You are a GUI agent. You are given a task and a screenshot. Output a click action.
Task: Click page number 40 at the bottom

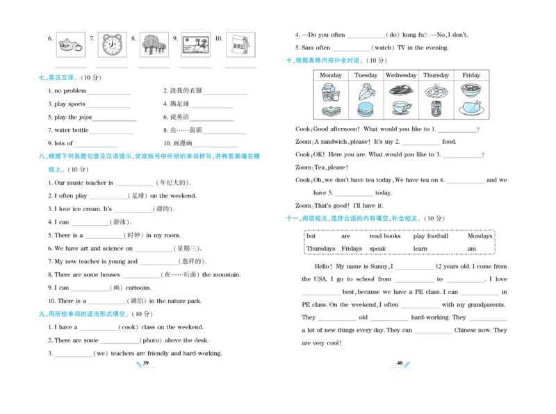400,363
